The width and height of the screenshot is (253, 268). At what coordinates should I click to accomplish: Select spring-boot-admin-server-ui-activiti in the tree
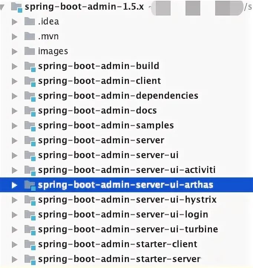click(x=126, y=170)
